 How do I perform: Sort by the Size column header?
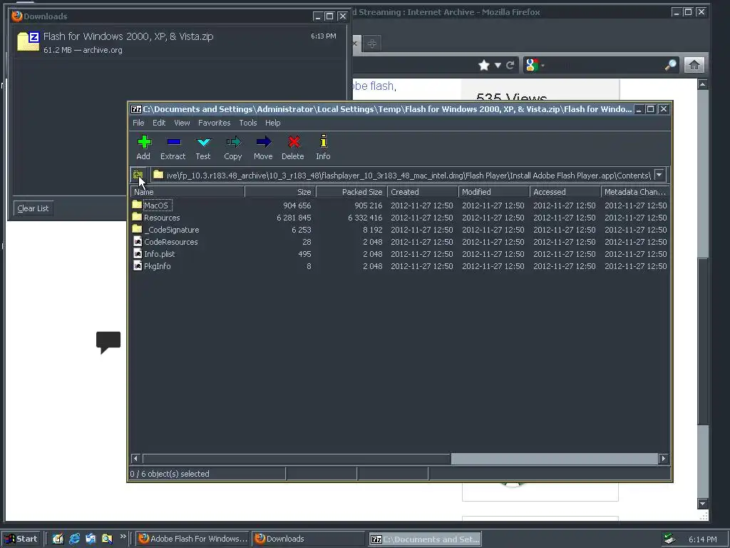click(281, 192)
